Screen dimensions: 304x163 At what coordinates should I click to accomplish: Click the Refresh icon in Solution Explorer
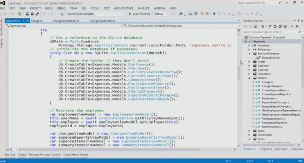(x=275, y=26)
